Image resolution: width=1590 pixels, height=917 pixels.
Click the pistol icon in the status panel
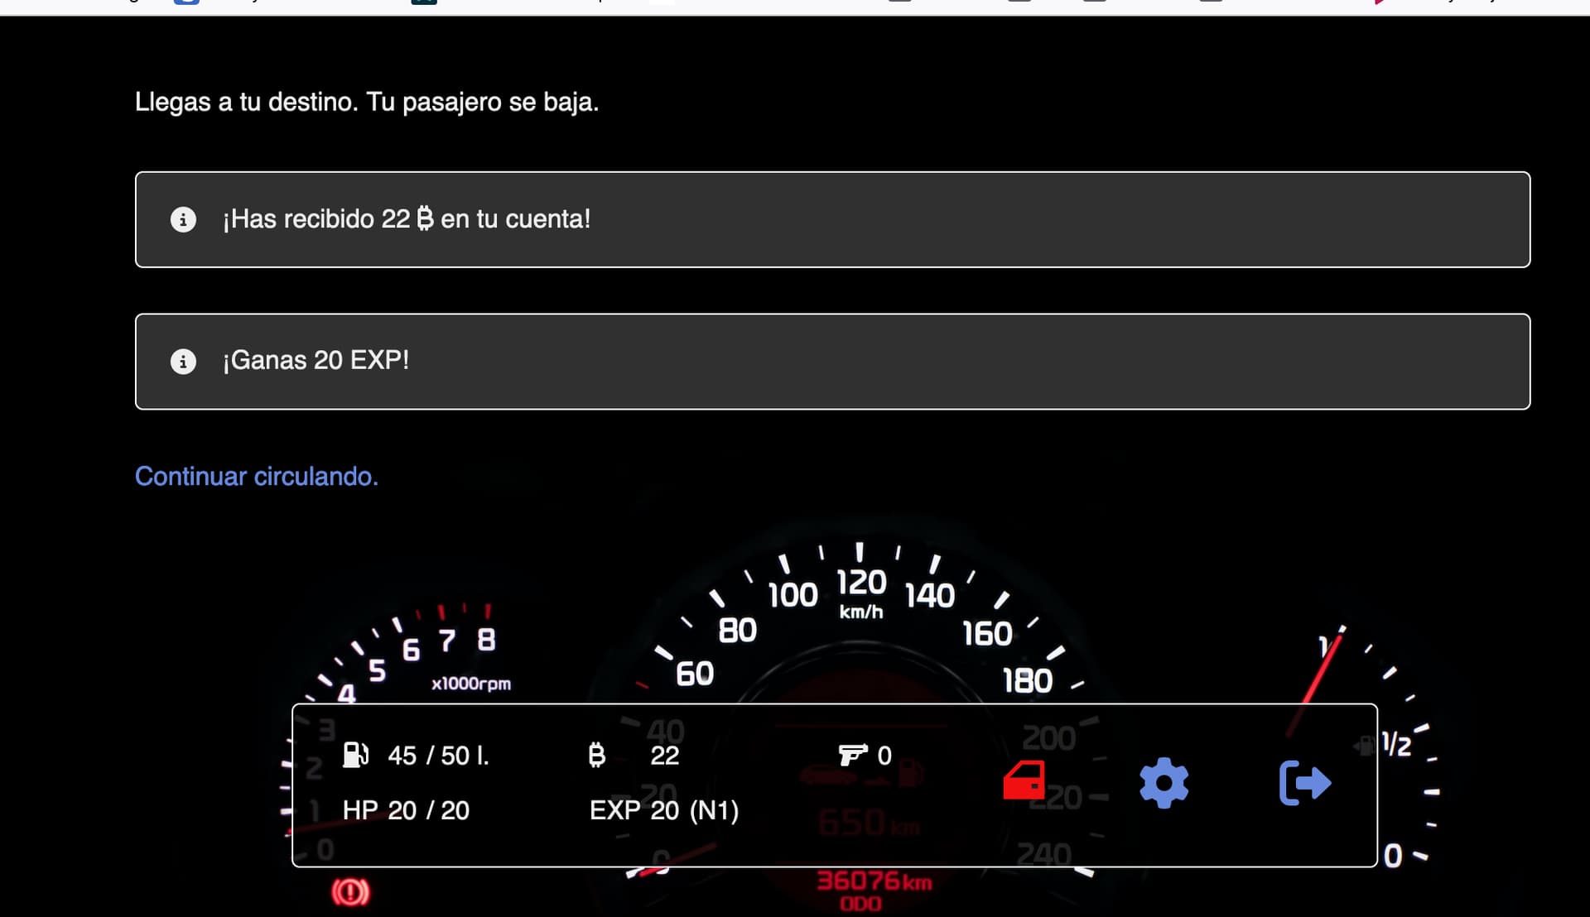click(852, 755)
